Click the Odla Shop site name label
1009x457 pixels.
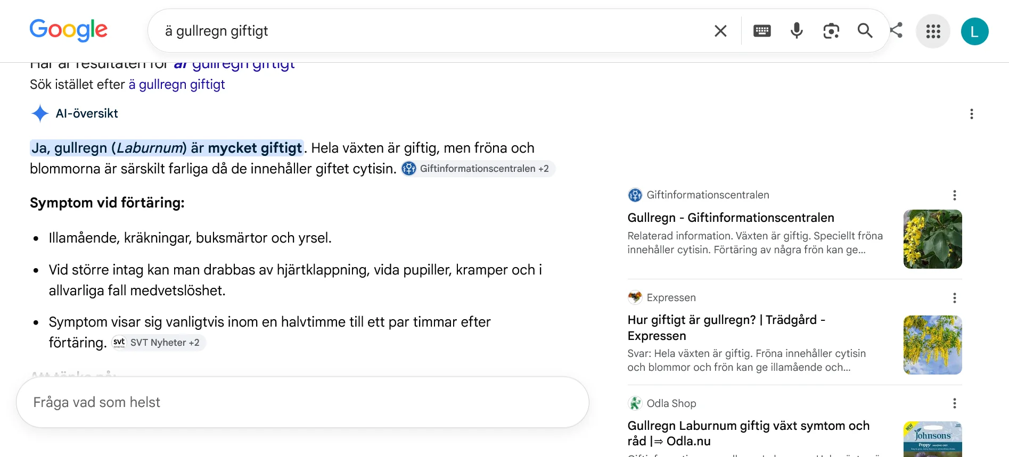[x=671, y=403]
